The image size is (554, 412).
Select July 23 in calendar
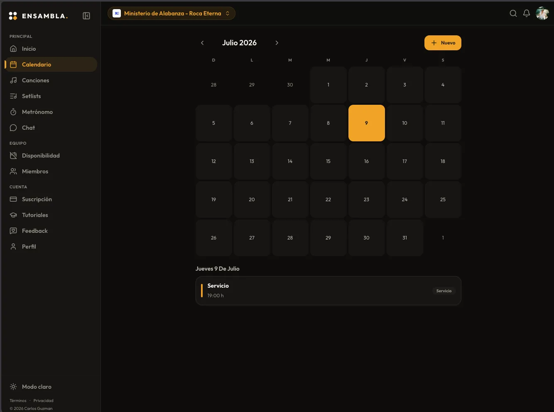point(367,200)
